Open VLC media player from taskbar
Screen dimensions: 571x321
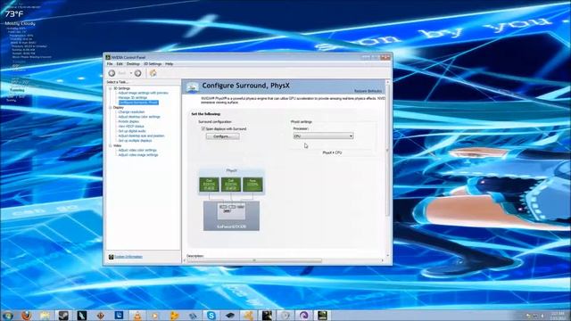point(137,316)
